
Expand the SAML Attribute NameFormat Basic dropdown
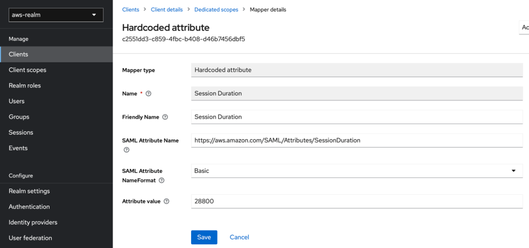tap(357, 171)
